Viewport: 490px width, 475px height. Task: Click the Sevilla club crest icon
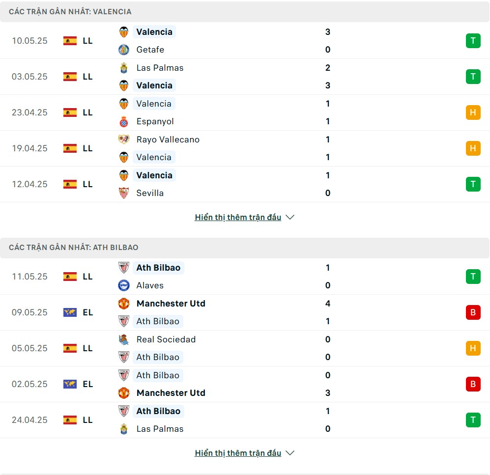pyautogui.click(x=124, y=193)
